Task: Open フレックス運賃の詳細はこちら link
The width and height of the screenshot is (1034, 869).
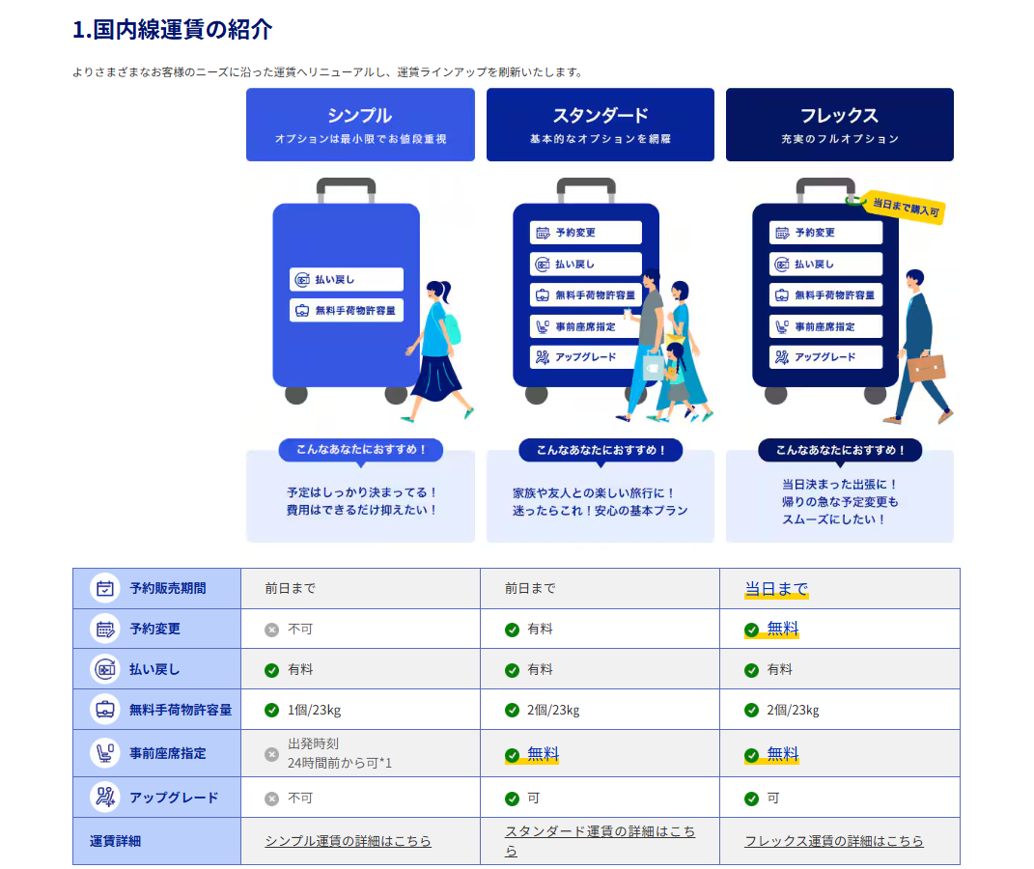Action: pos(833,841)
